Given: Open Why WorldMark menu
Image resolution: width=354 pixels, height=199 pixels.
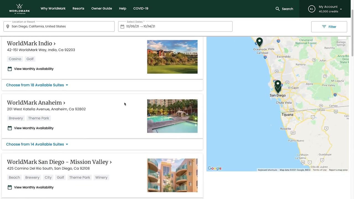Looking at the screenshot, I should [53, 9].
